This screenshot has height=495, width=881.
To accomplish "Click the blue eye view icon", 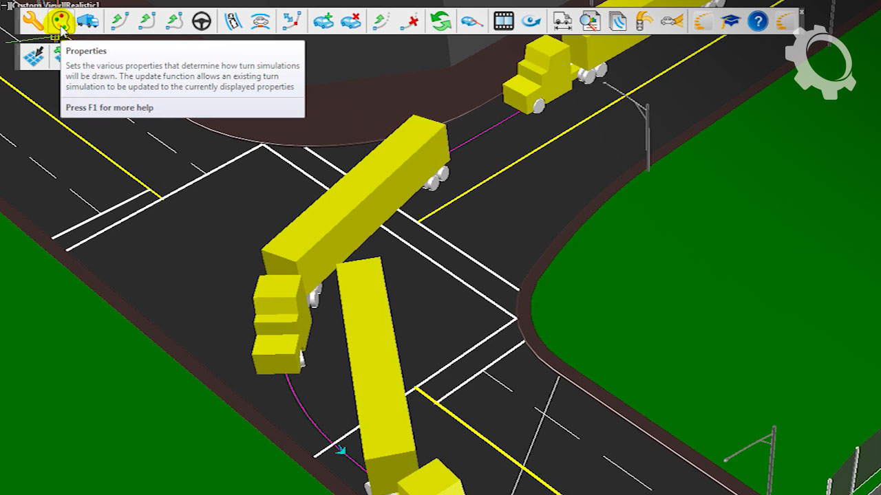I will coord(531,21).
